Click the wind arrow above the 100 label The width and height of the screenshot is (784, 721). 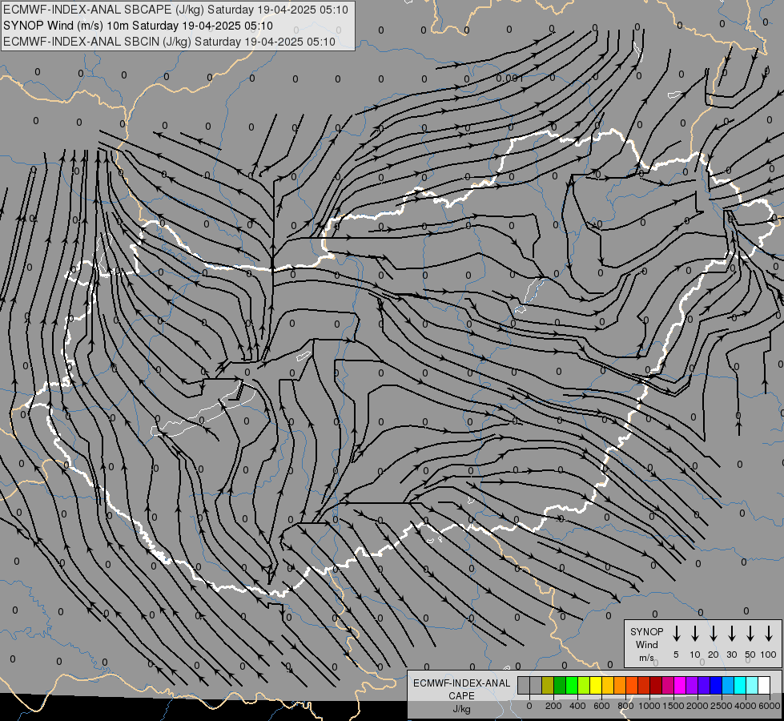769,634
